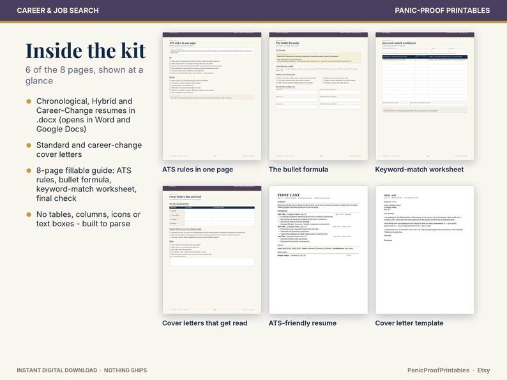Image resolution: width=507 pixels, height=380 pixels.
Task: Click 'No tables, columns, icons' bullet text
Action: click(88, 219)
